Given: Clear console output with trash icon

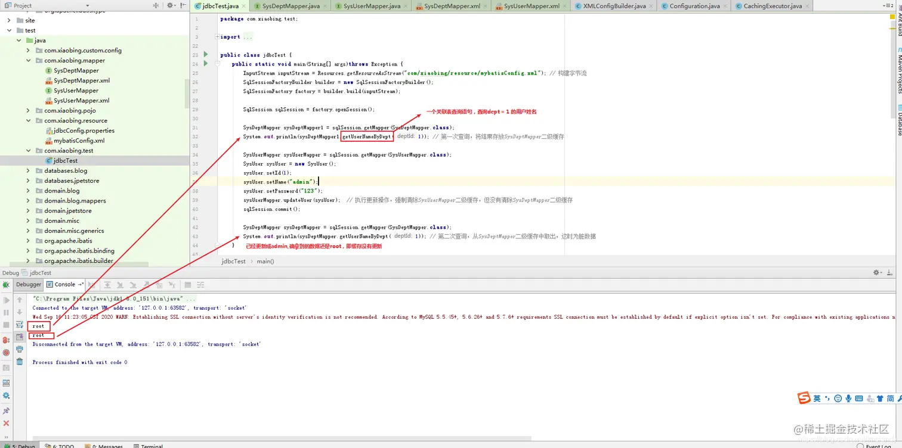Looking at the screenshot, I should [x=20, y=362].
